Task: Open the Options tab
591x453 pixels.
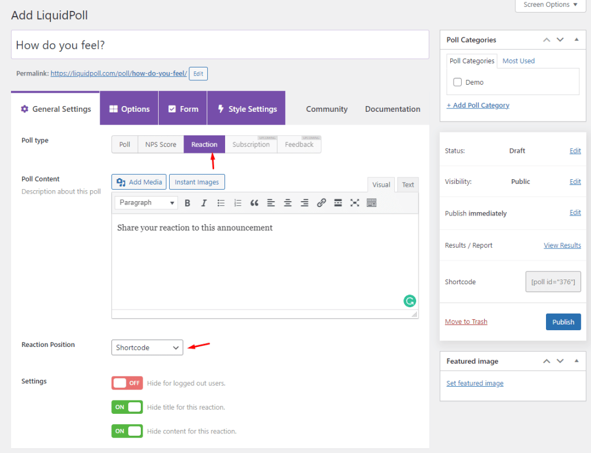Action: (129, 109)
